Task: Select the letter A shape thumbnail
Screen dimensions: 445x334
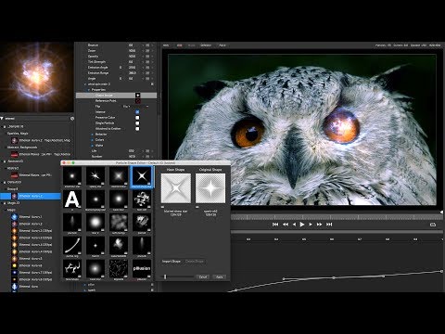Action: tap(72, 199)
